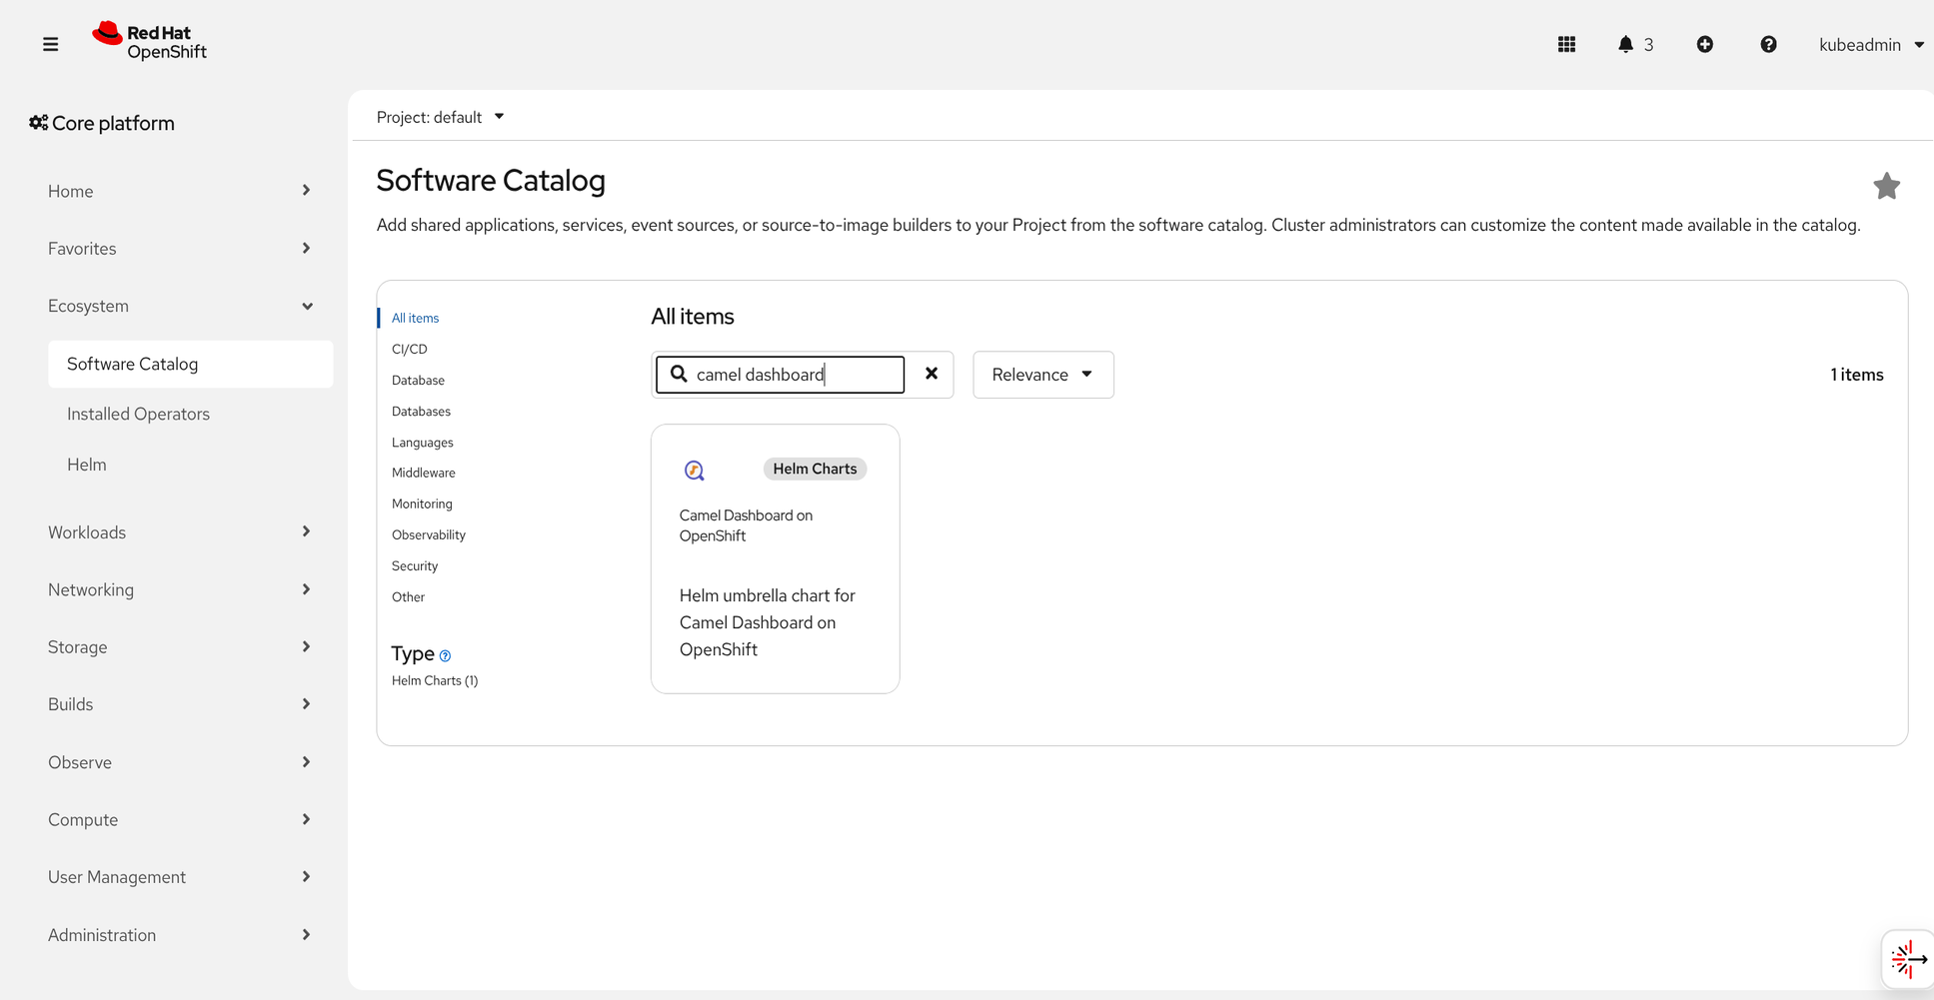Image resolution: width=1934 pixels, height=1000 pixels.
Task: Clear the search field with X
Action: (x=931, y=374)
